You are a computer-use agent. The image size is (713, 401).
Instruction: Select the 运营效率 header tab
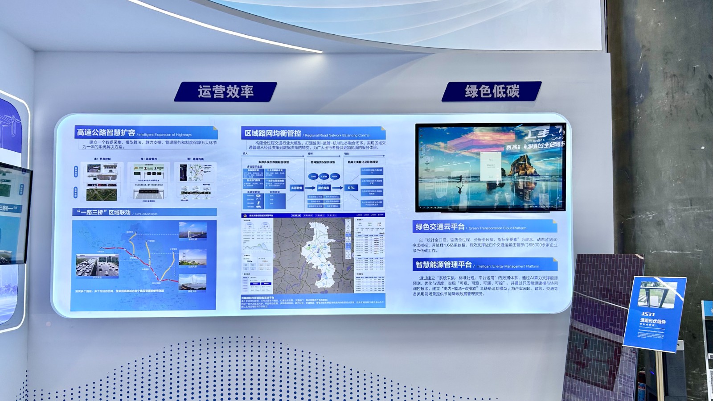click(225, 91)
